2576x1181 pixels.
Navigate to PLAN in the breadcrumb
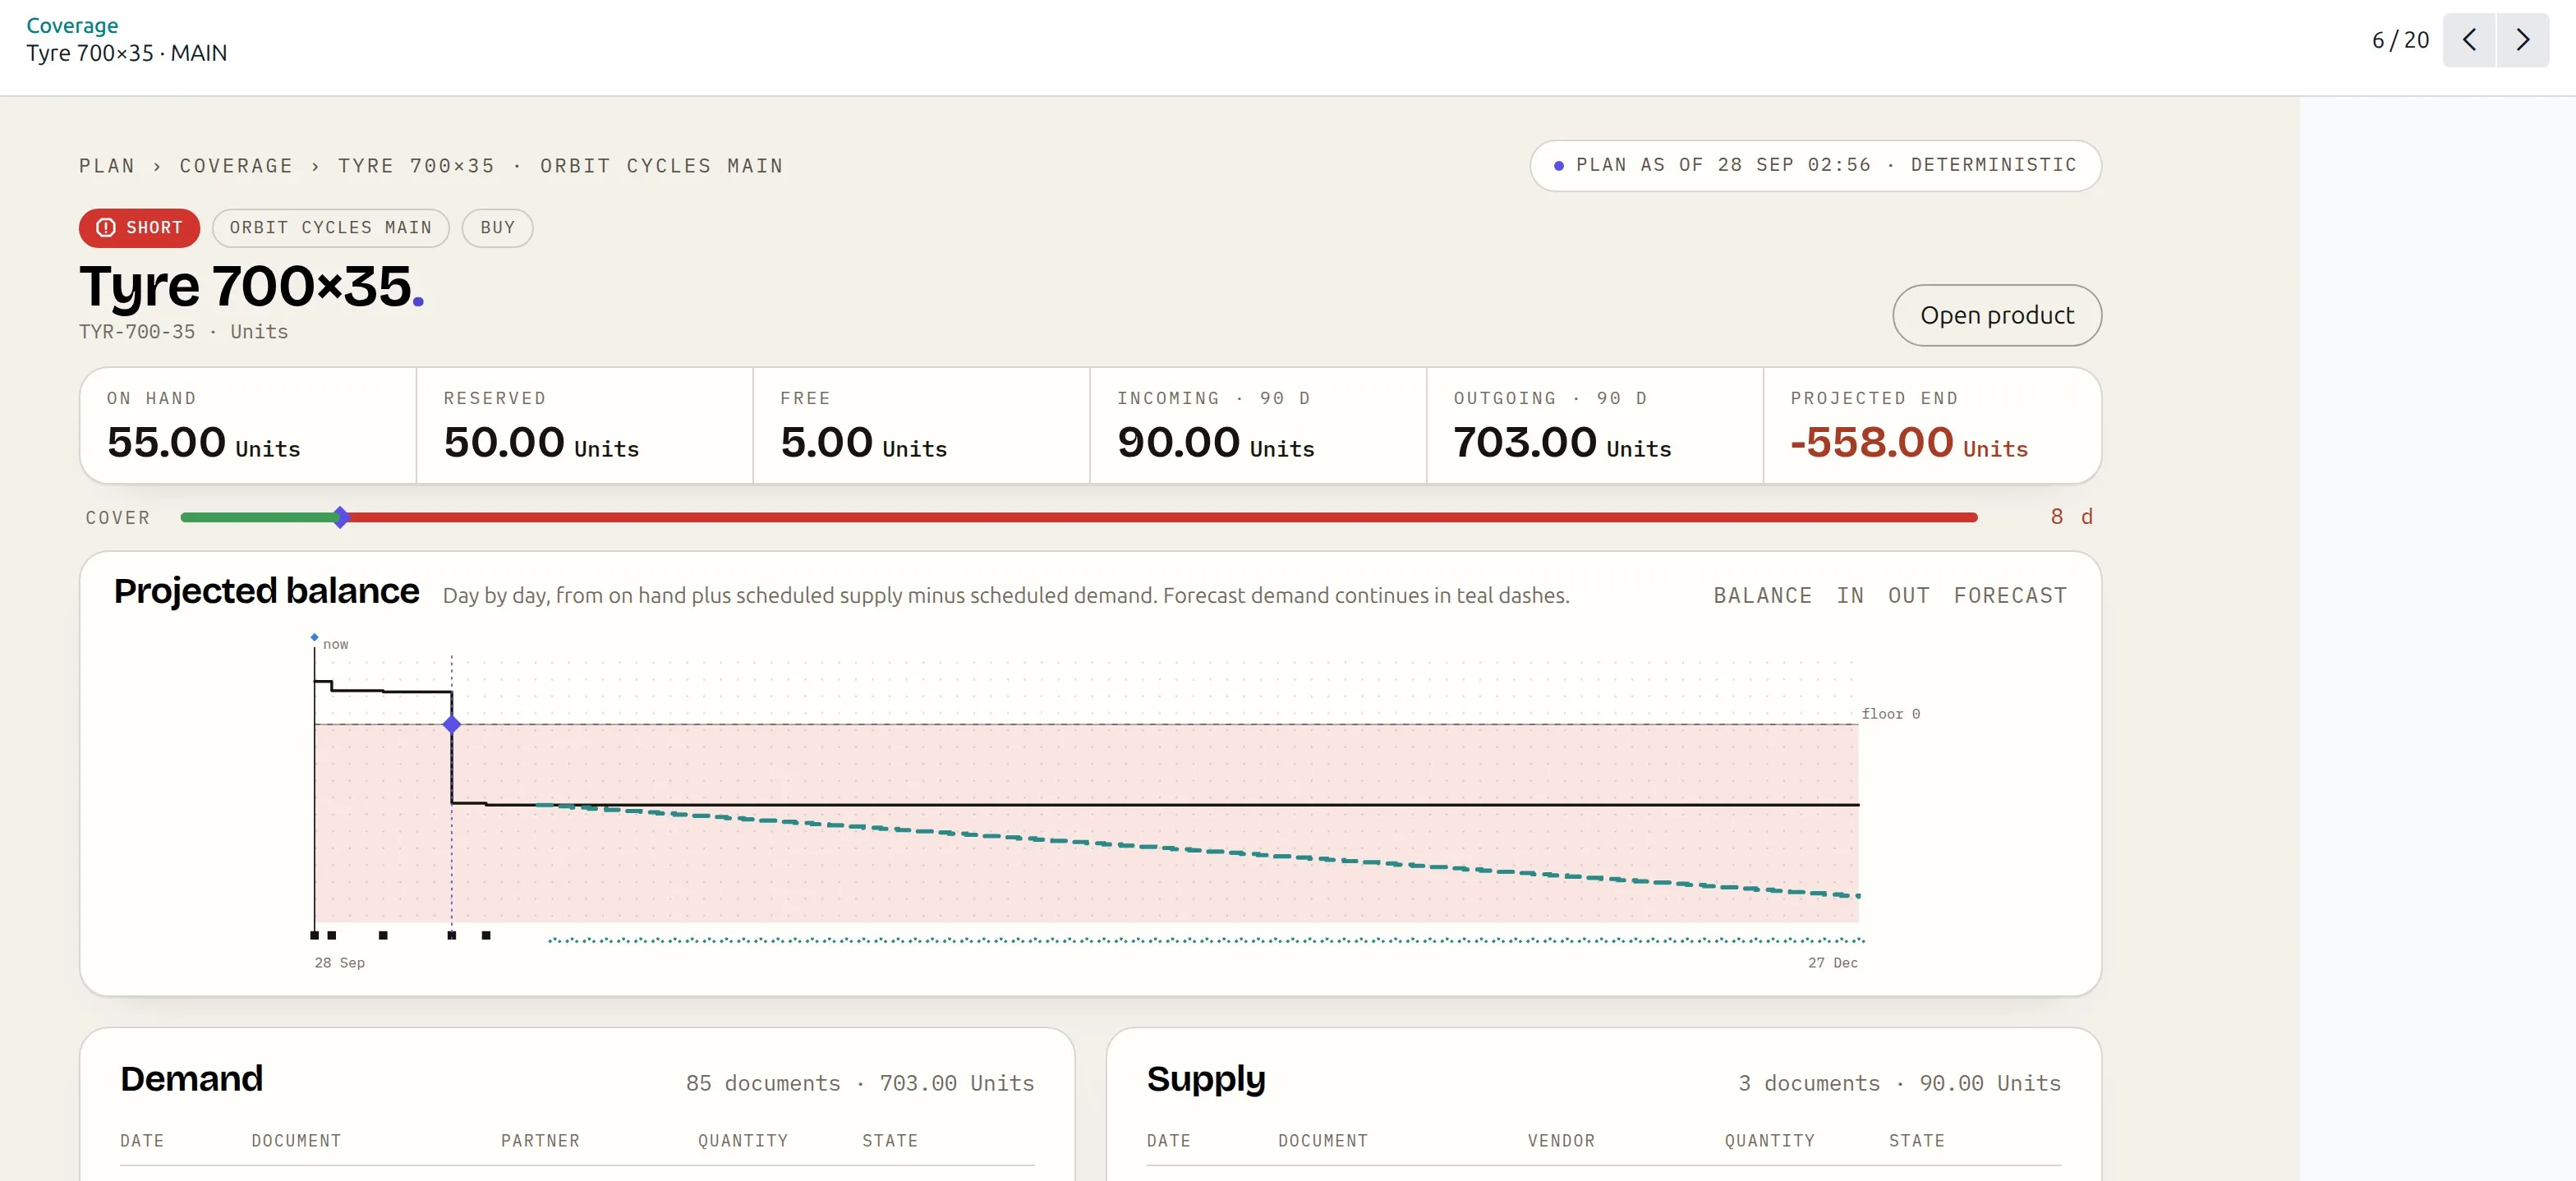click(107, 166)
